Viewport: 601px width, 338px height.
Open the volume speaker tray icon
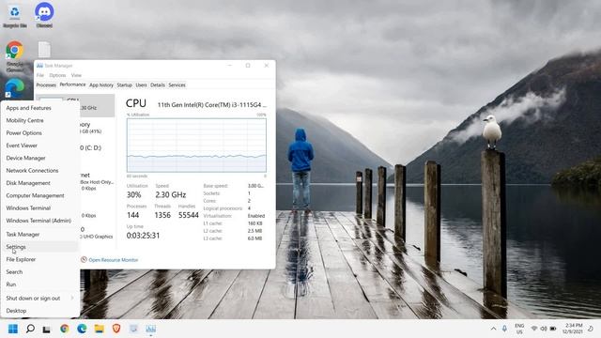point(544,329)
